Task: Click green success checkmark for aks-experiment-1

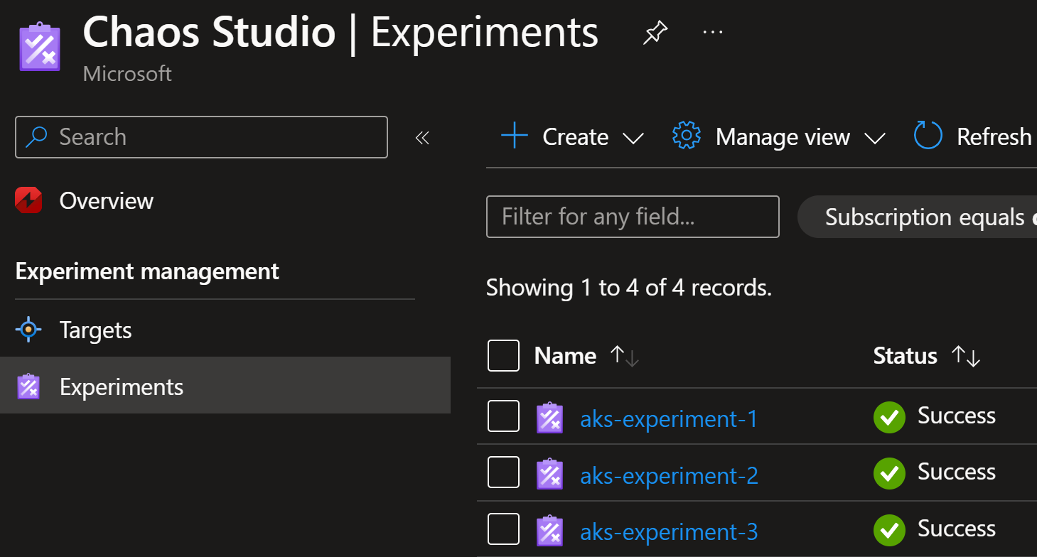Action: point(889,417)
